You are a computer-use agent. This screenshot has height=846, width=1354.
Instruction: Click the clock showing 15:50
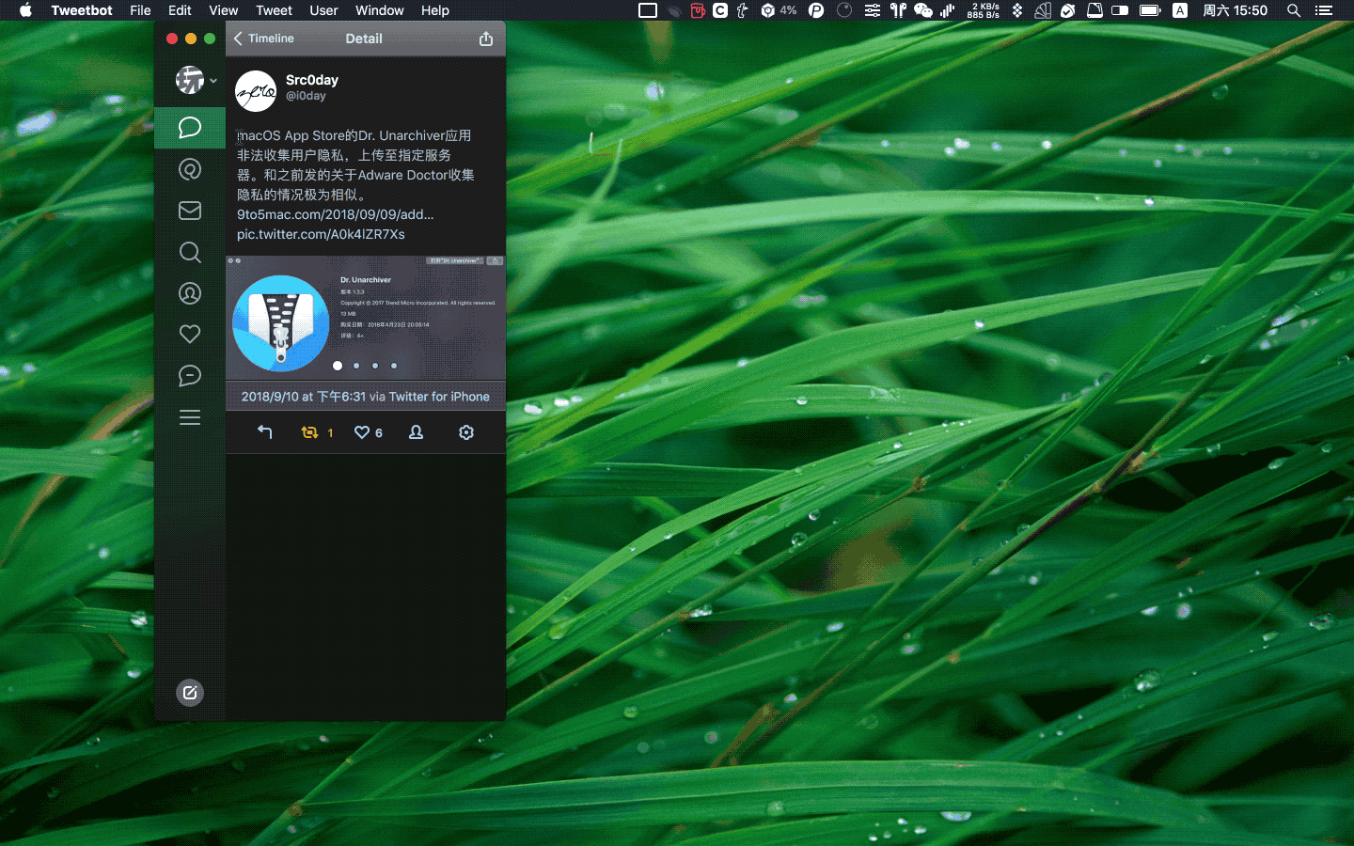1235,10
